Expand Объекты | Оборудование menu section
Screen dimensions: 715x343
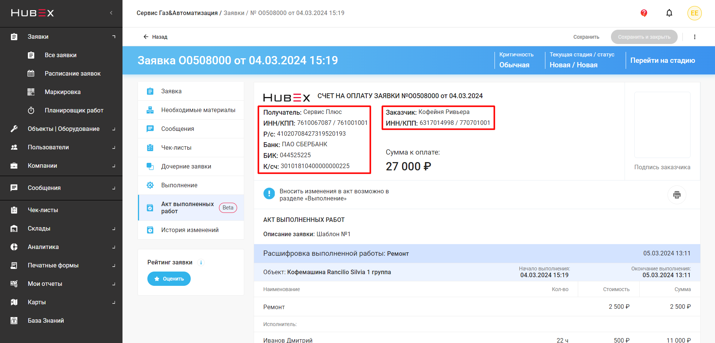[x=63, y=129]
